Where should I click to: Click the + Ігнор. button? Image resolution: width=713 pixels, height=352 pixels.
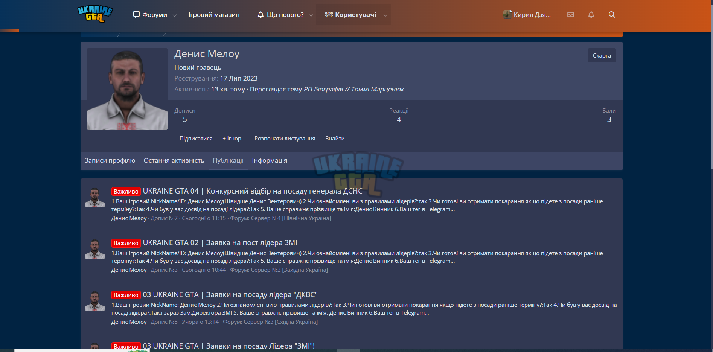[x=233, y=139]
